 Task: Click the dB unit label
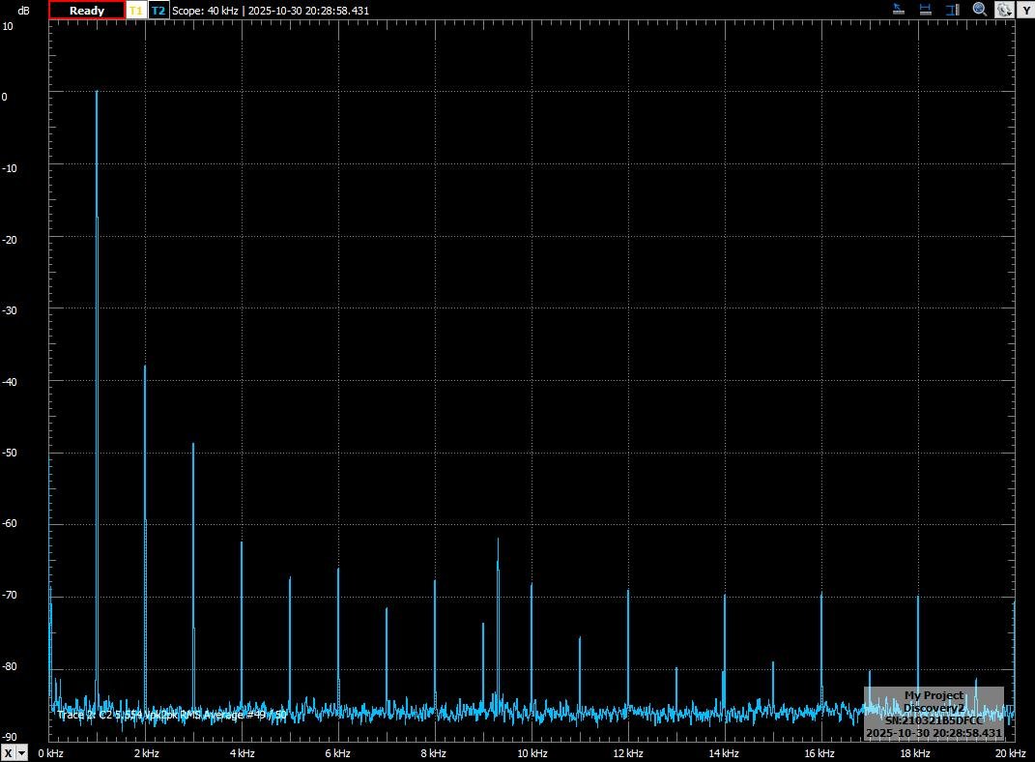pyautogui.click(x=23, y=11)
